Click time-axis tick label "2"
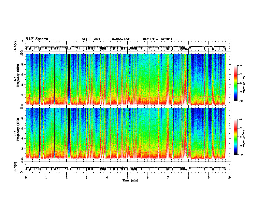Screen dimensions: 258x199 66,178
